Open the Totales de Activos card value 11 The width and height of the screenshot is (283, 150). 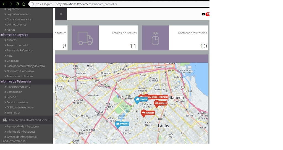click(133, 46)
